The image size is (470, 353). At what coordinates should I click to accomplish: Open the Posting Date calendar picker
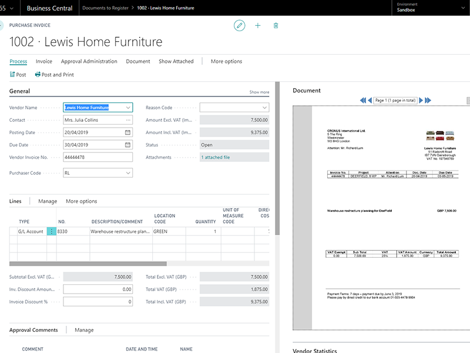tap(127, 132)
